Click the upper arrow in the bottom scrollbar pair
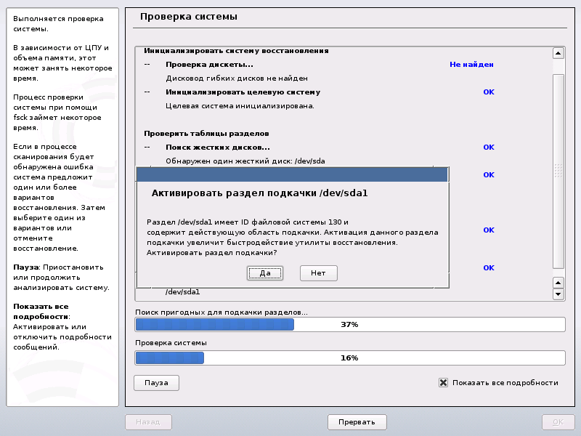 558,282
